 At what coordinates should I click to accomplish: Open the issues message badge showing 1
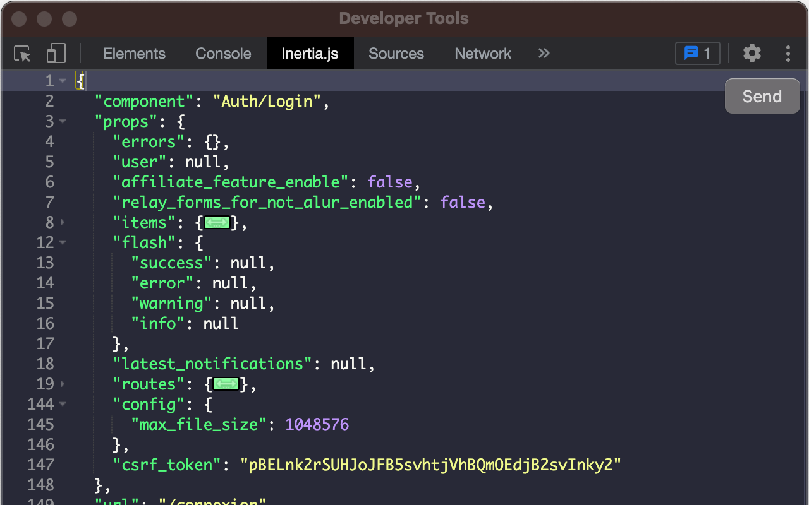pos(697,54)
